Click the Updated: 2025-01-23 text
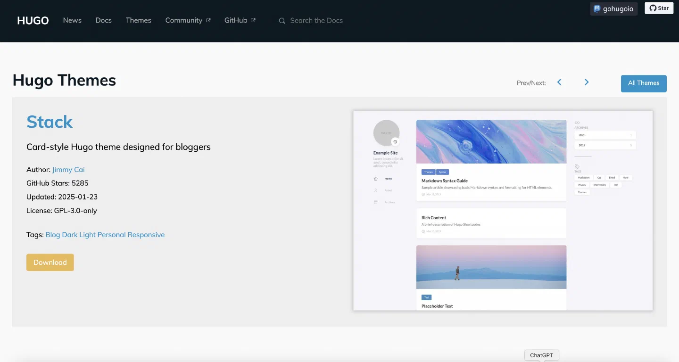Screen dimensions: 679x362 coord(62,197)
